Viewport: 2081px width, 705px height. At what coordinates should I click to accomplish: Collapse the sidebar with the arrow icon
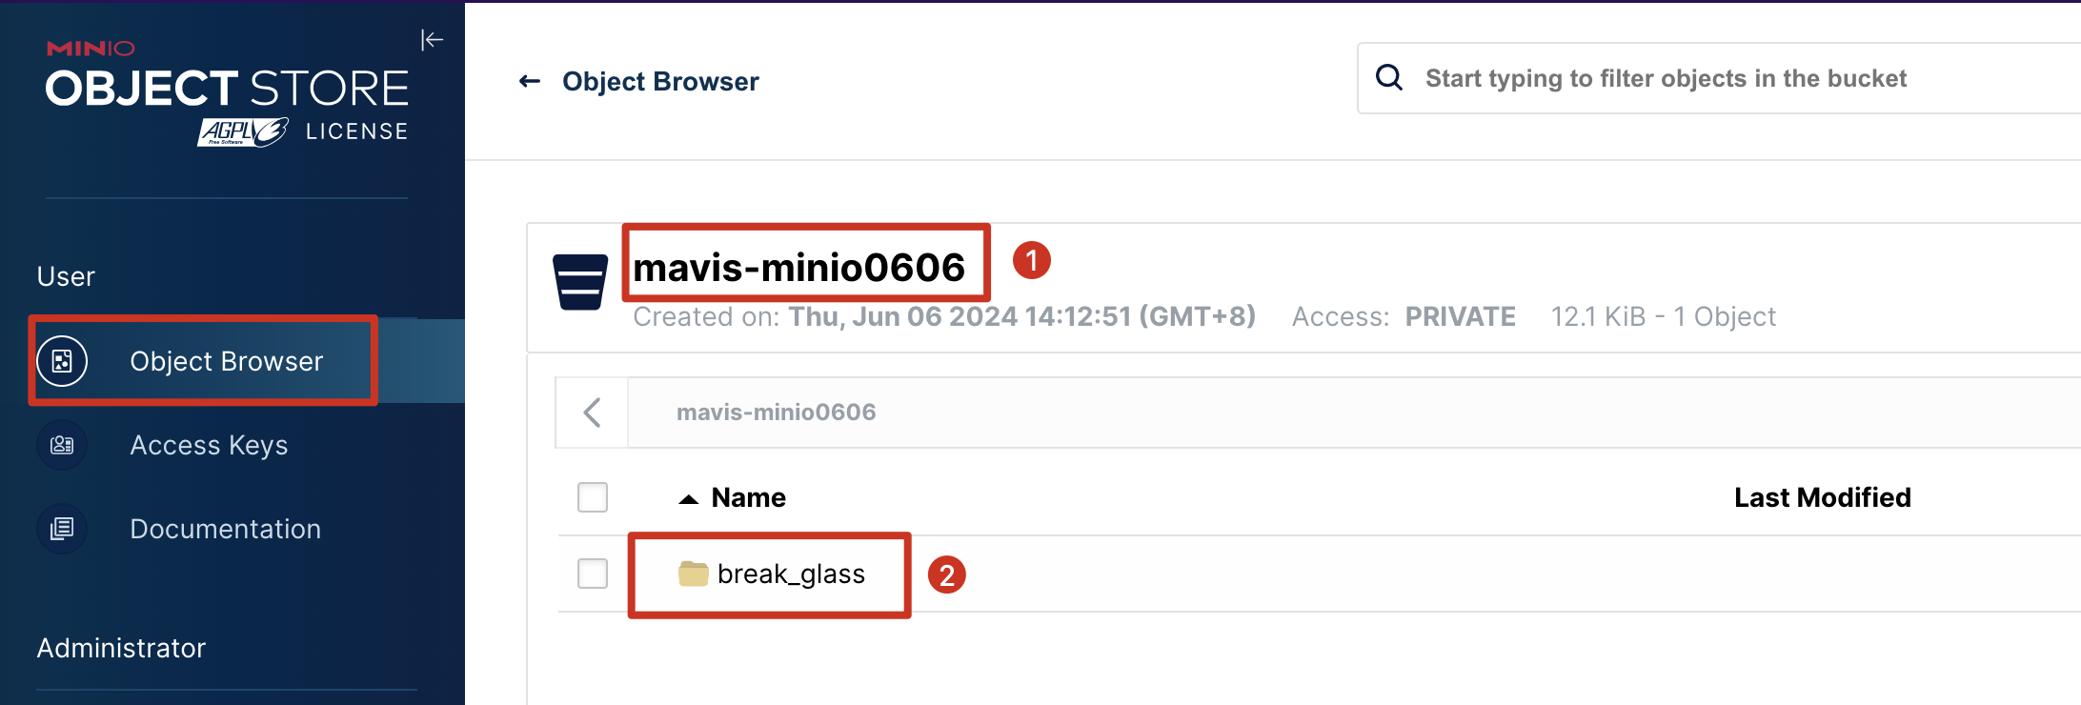point(433,39)
